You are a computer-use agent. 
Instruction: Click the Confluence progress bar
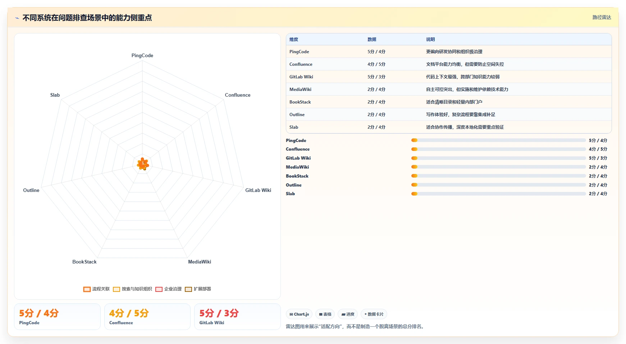coord(499,149)
